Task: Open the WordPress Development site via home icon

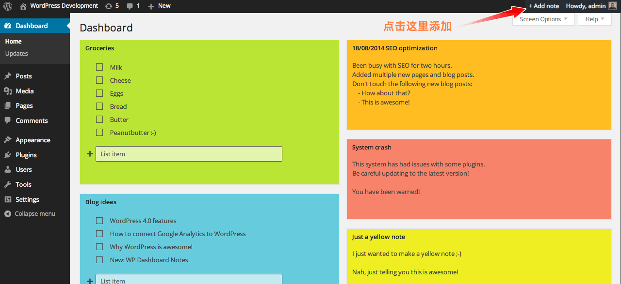Action: pyautogui.click(x=23, y=6)
